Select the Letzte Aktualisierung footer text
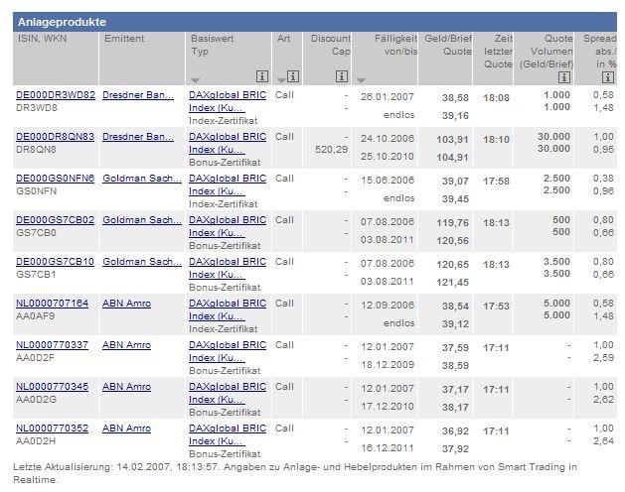Image resolution: width=625 pixels, height=492 pixels. [295, 473]
